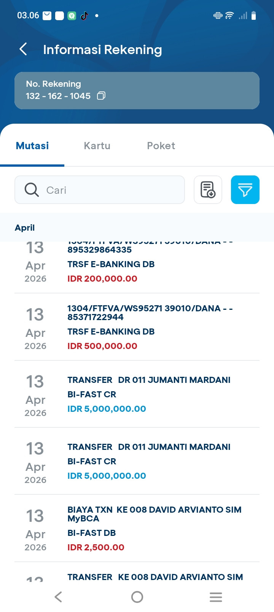The height and width of the screenshot is (612, 274).
Task: Tap the back arrow beside Informasi Rekening
Action: 23,49
